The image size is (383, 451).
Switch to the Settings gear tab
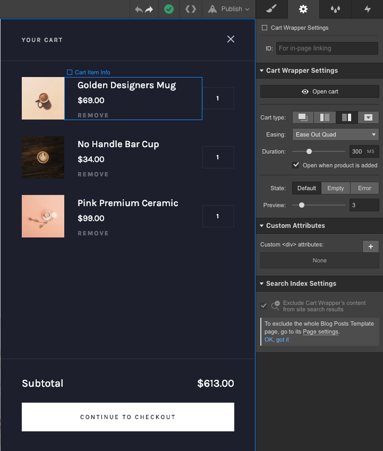click(x=303, y=9)
